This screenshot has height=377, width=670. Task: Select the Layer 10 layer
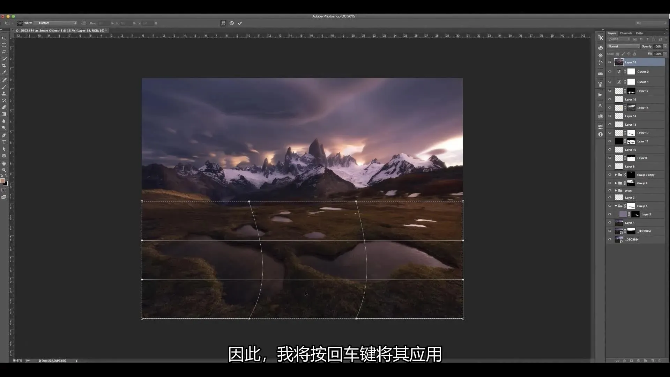[x=630, y=150]
